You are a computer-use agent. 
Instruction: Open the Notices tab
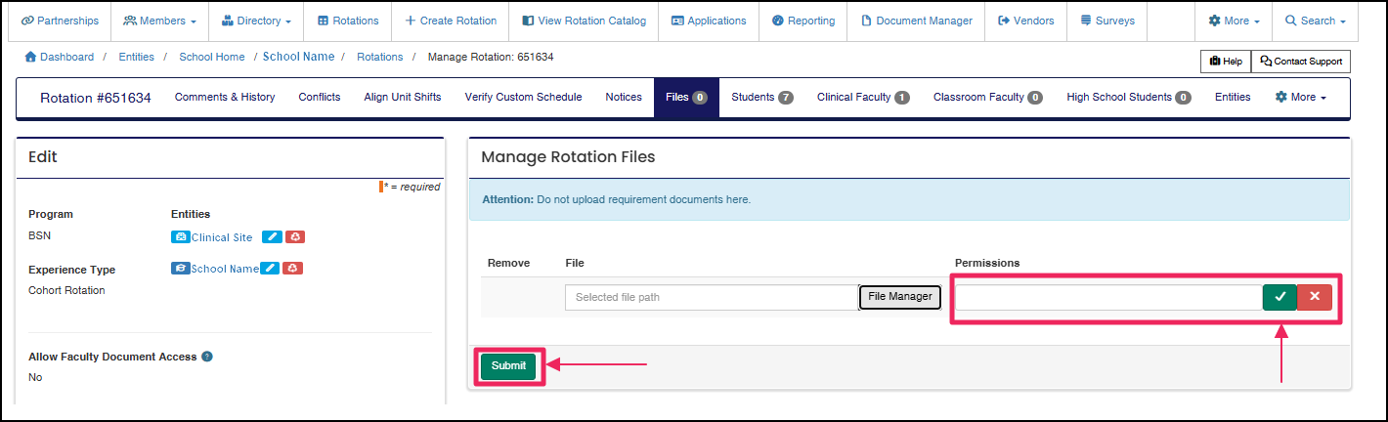[x=624, y=98]
